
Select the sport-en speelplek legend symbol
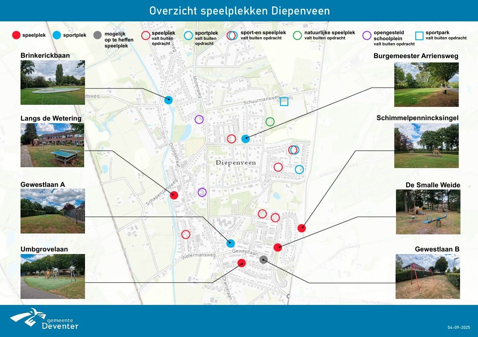click(x=233, y=35)
